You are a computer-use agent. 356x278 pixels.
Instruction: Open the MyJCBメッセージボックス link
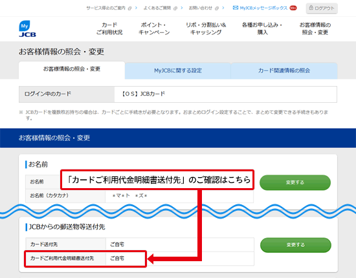263,8
